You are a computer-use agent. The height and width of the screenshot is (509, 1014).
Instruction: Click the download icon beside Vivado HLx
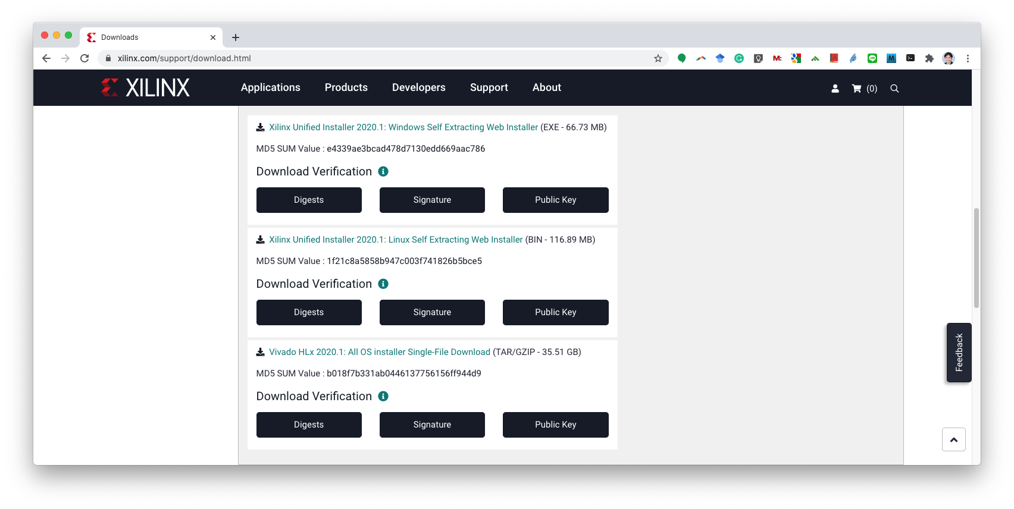click(260, 352)
